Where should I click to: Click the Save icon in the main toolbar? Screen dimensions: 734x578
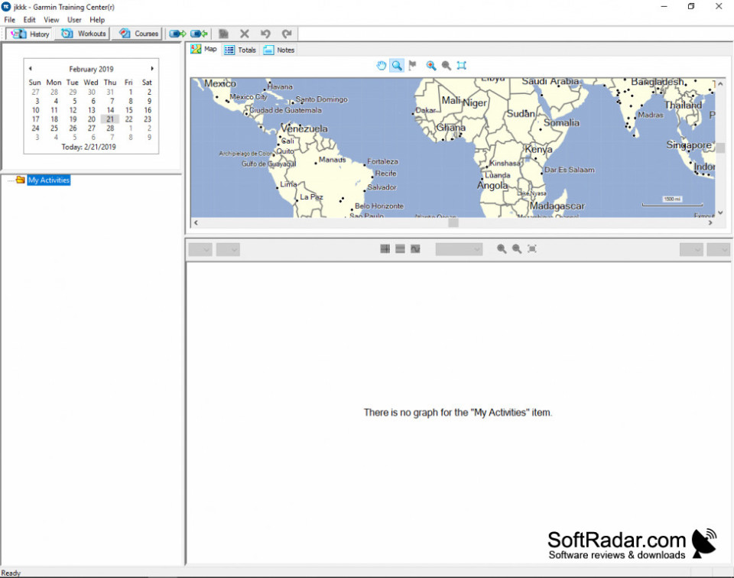pyautogui.click(x=224, y=34)
